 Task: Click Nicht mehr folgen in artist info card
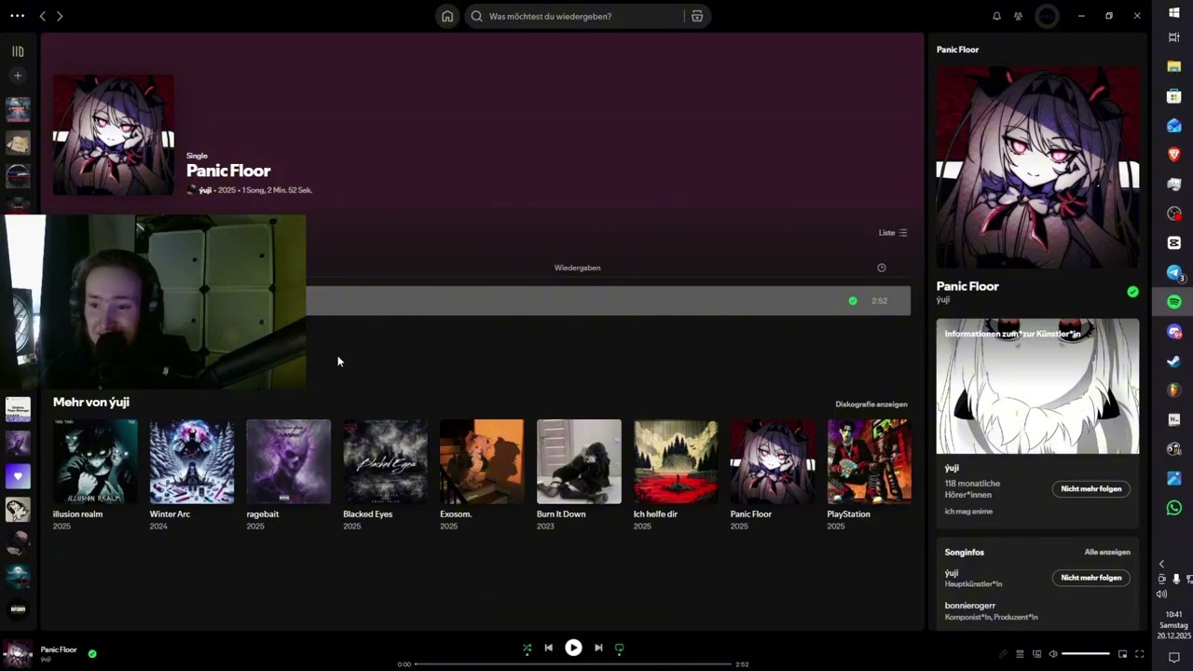pos(1091,488)
